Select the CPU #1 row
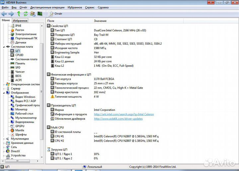 105,136
